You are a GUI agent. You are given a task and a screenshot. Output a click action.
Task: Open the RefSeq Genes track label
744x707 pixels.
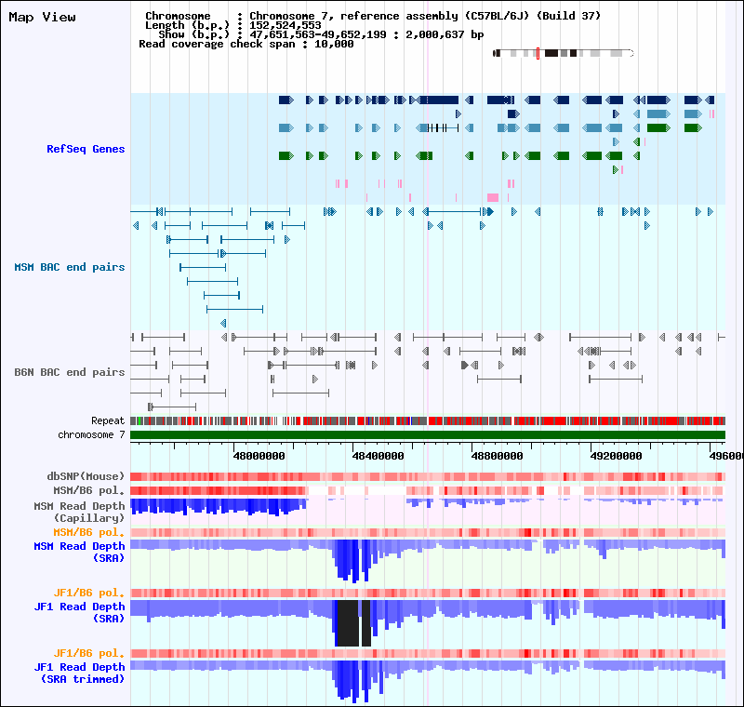pyautogui.click(x=86, y=149)
